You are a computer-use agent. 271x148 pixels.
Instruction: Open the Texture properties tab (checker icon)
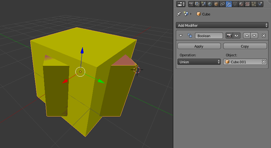point(247,4)
